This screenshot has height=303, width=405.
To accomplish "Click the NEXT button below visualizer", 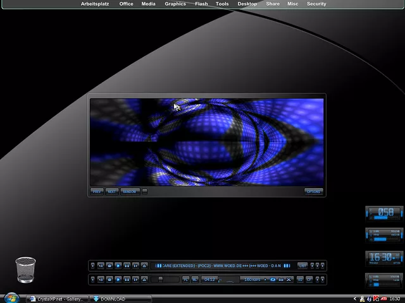I will 112,191.
